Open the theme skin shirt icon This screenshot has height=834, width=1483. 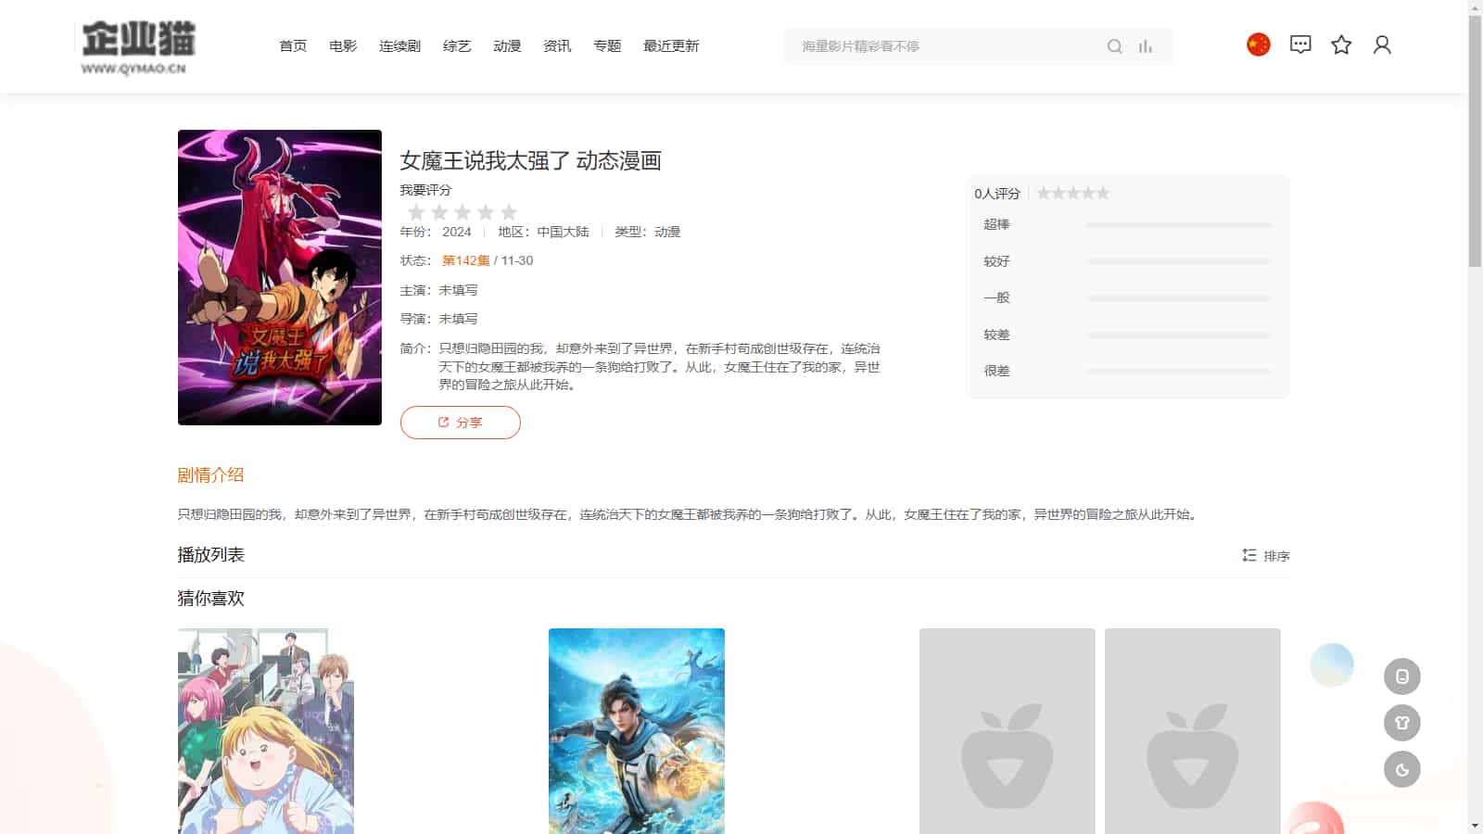[x=1402, y=723]
